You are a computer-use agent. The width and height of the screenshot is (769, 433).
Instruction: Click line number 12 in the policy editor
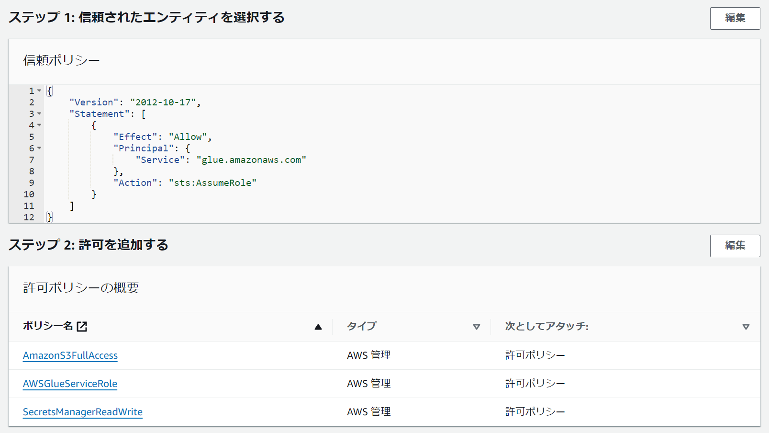[x=29, y=217]
